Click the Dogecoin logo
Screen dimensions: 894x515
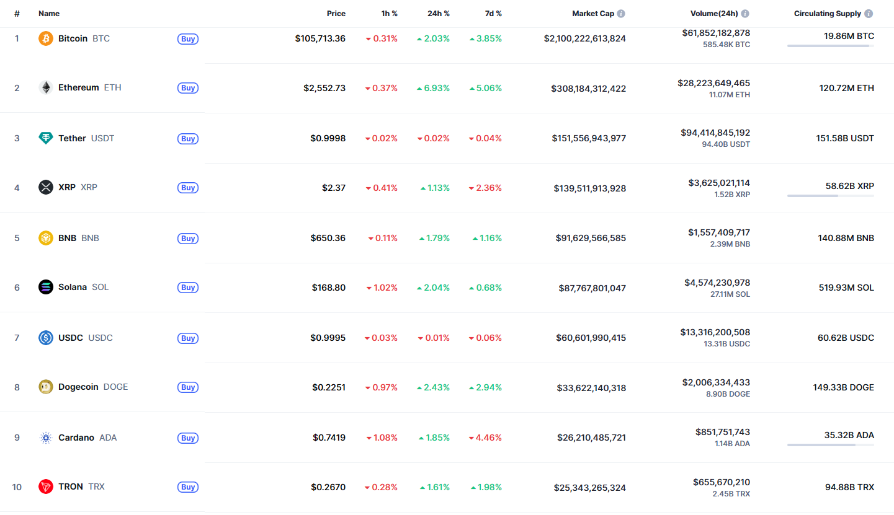click(x=46, y=387)
